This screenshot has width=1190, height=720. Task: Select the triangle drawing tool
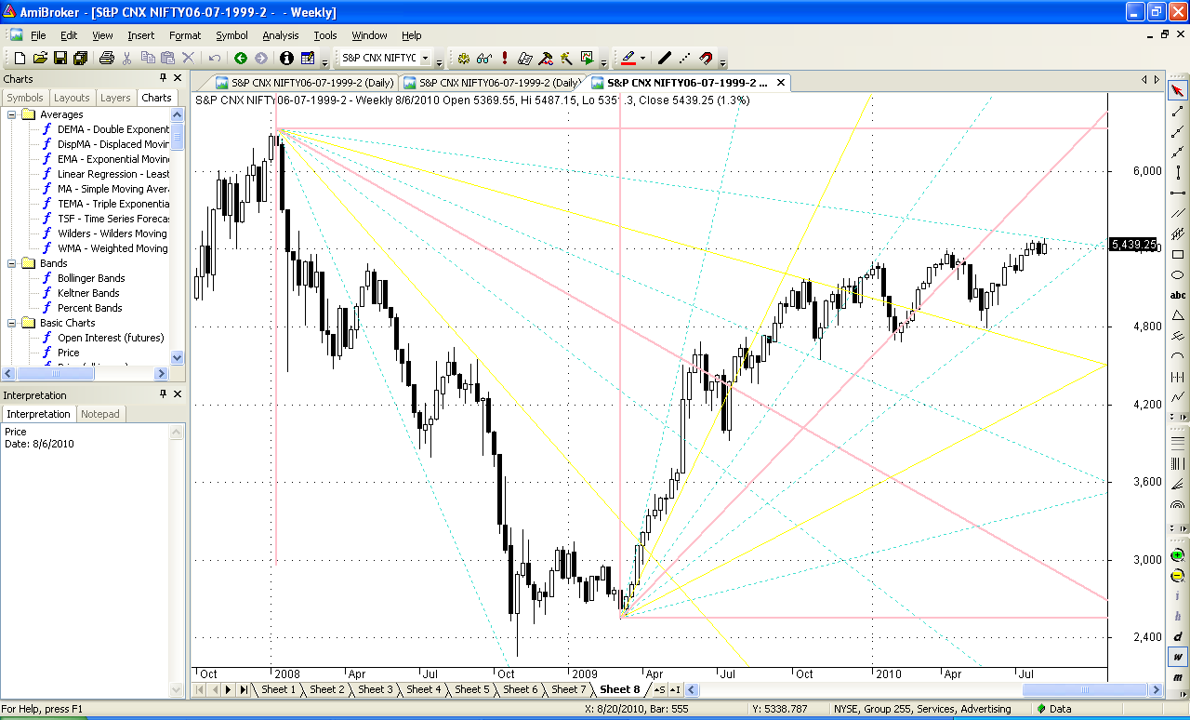click(1178, 315)
